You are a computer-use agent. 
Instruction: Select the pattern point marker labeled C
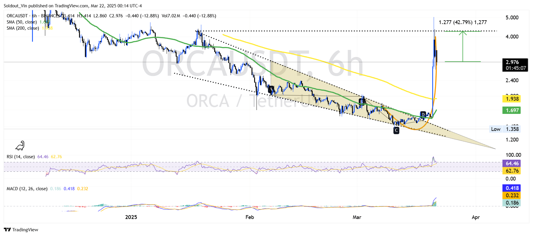396,130
